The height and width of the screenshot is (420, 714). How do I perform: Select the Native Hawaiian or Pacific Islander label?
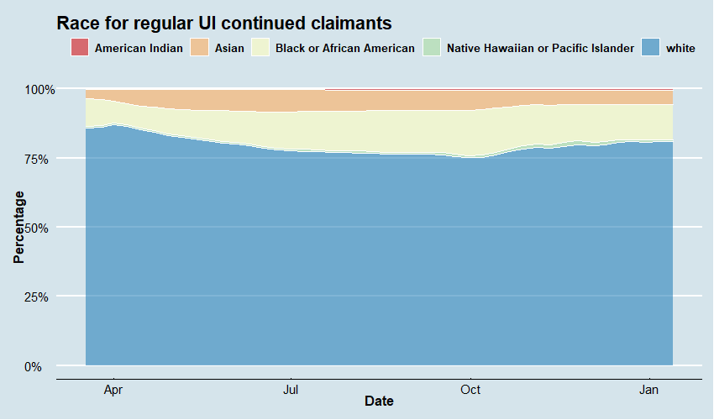pyautogui.click(x=540, y=49)
